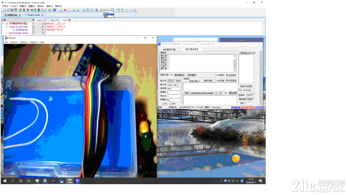Screen dimensions: 347x195
Task: Open the parity dropdown showing No
Action: [174, 100]
